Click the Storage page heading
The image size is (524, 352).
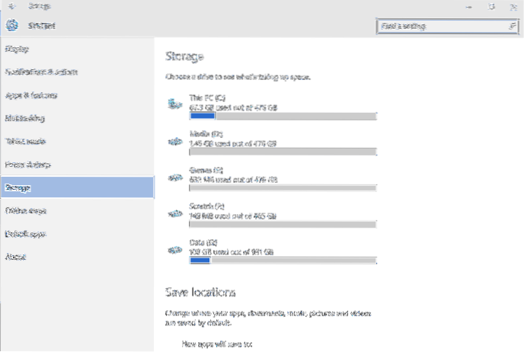[184, 56]
